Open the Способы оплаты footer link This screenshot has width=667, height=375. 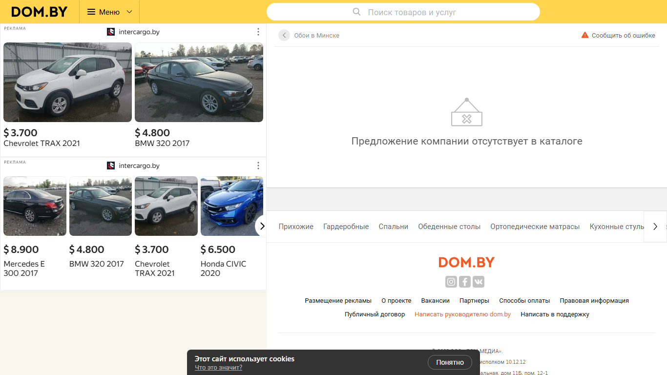click(x=524, y=301)
